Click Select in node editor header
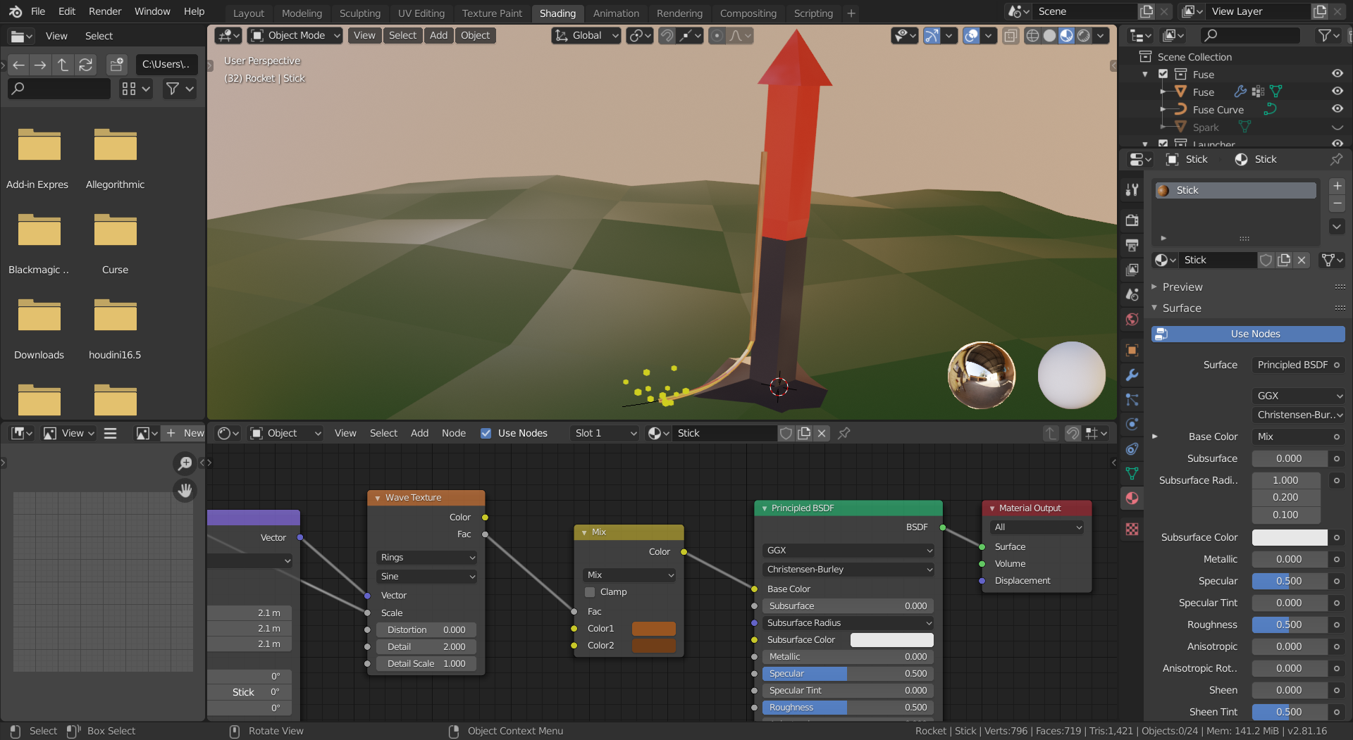The height and width of the screenshot is (740, 1353). (x=383, y=433)
